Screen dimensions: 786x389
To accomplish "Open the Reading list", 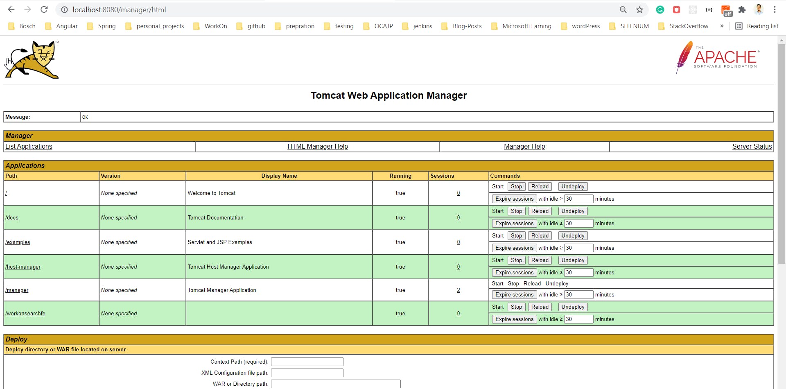I will click(x=757, y=26).
